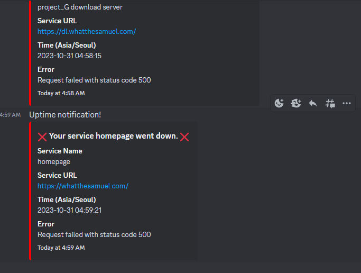Click the "homepage" service name value
This screenshot has height=273, width=361.
[54, 162]
